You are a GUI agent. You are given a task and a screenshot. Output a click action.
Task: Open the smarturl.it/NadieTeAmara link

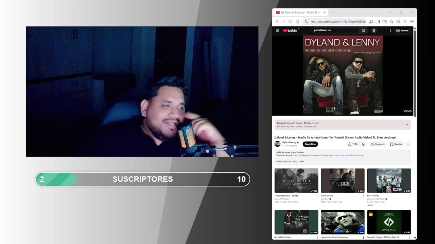(x=349, y=155)
